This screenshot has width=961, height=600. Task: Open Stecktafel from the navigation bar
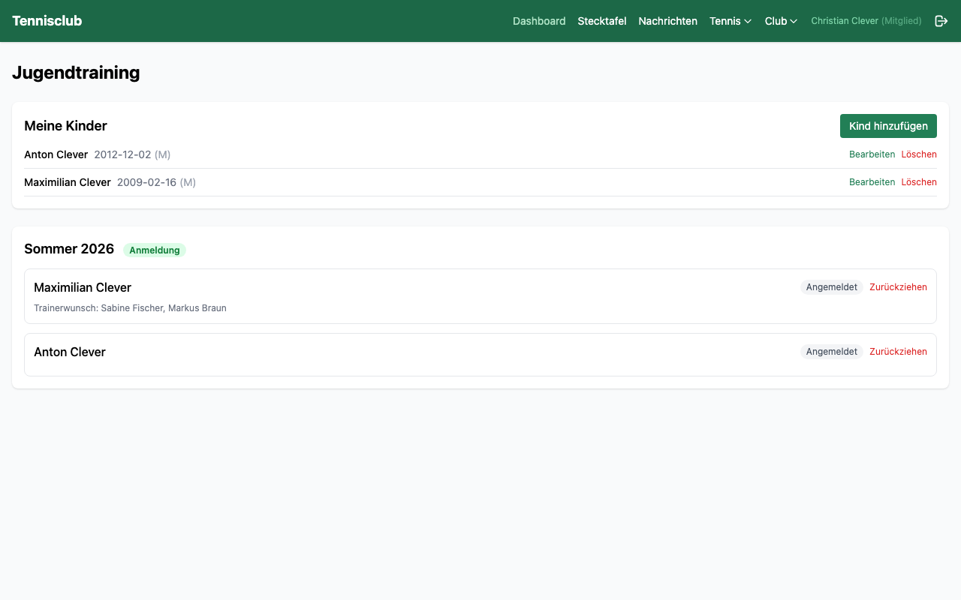[x=601, y=21]
